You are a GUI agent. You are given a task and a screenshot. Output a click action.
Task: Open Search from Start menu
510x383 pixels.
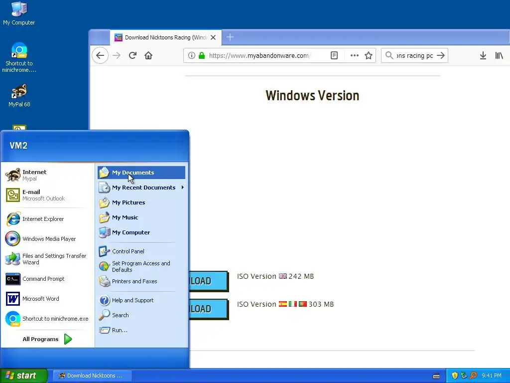click(x=141, y=315)
